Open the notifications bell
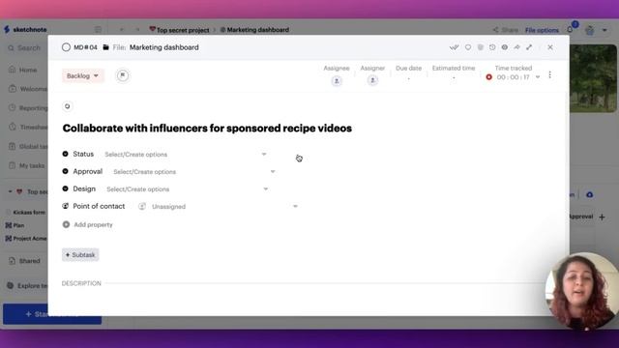Viewport: 619px width, 348px height. 571,29
